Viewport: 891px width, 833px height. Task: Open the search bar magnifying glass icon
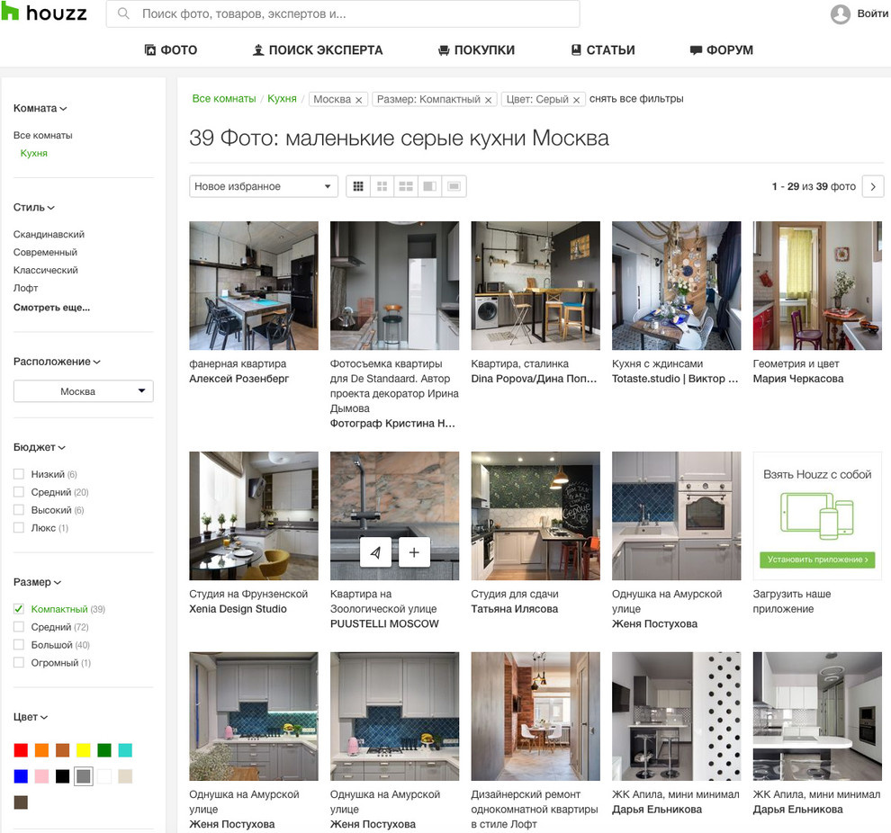[122, 13]
